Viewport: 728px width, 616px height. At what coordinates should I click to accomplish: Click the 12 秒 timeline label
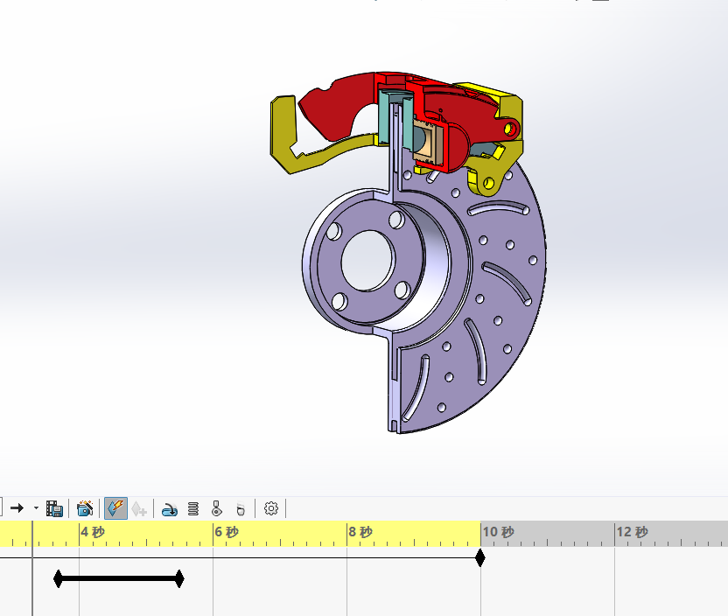633,532
